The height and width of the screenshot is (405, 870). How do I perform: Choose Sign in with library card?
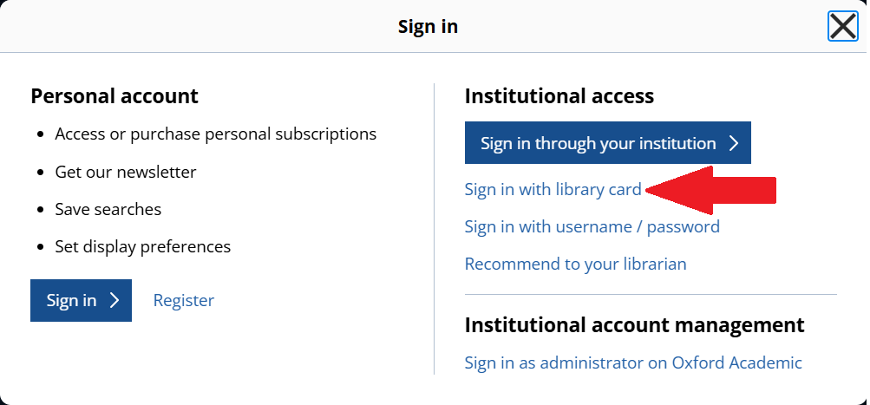[553, 189]
